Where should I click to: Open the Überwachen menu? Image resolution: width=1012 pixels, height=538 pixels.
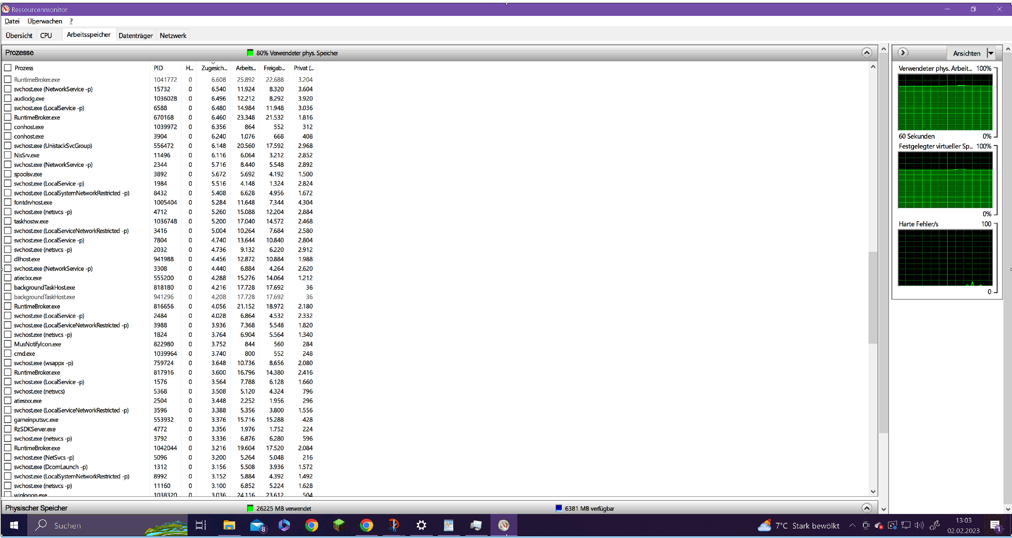[45, 21]
